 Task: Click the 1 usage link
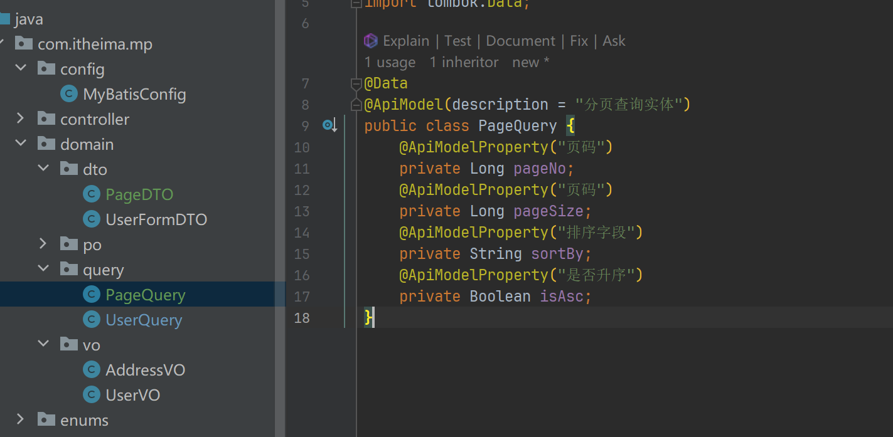[390, 61]
